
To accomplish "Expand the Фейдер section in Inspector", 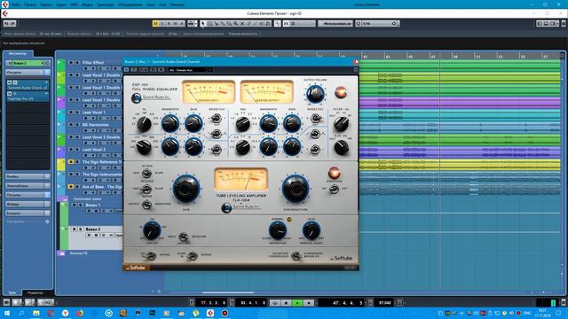I will [28, 204].
